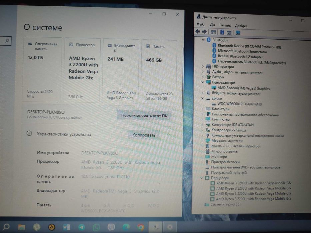Collapse Процесори category
This screenshot has height=233, width=311.
point(202,178)
